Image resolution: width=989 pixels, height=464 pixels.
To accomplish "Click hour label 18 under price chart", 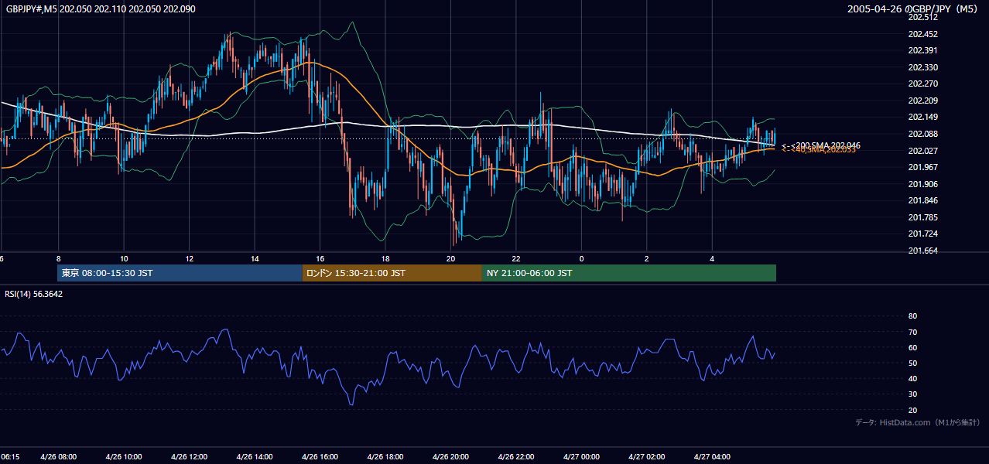I will tap(385, 258).
